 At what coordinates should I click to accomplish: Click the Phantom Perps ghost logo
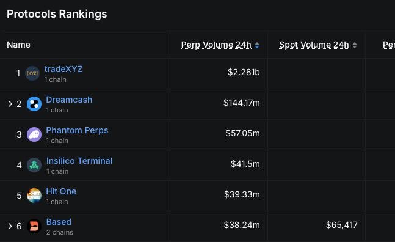pyautogui.click(x=34, y=134)
